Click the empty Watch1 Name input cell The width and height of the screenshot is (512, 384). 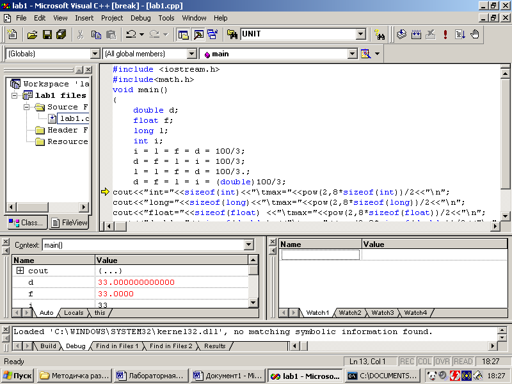click(x=321, y=255)
